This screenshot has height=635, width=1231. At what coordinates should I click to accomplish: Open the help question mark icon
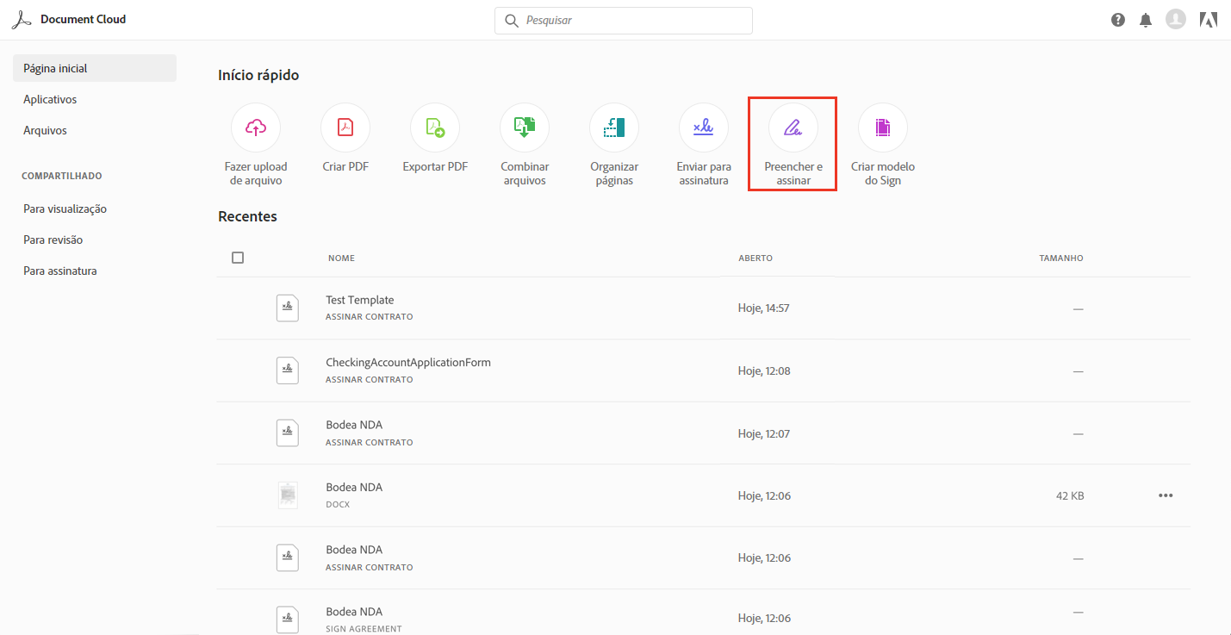pyautogui.click(x=1118, y=20)
